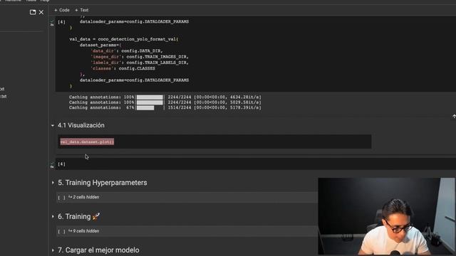Run the hidden Training cells bracket

point(61,231)
